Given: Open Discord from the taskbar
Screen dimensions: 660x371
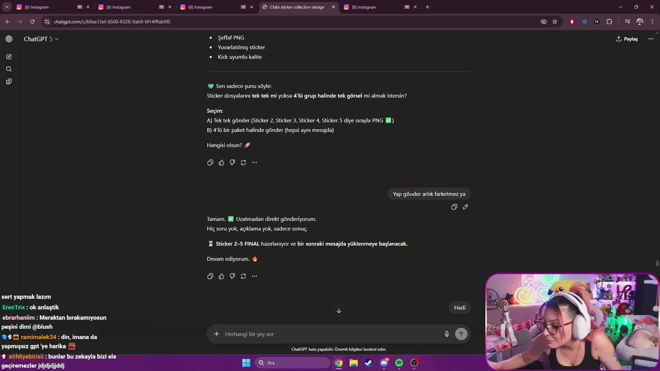Looking at the screenshot, I should [x=384, y=363].
